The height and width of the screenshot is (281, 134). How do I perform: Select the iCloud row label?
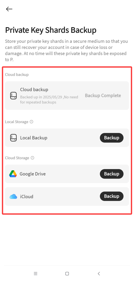[x=27, y=197]
